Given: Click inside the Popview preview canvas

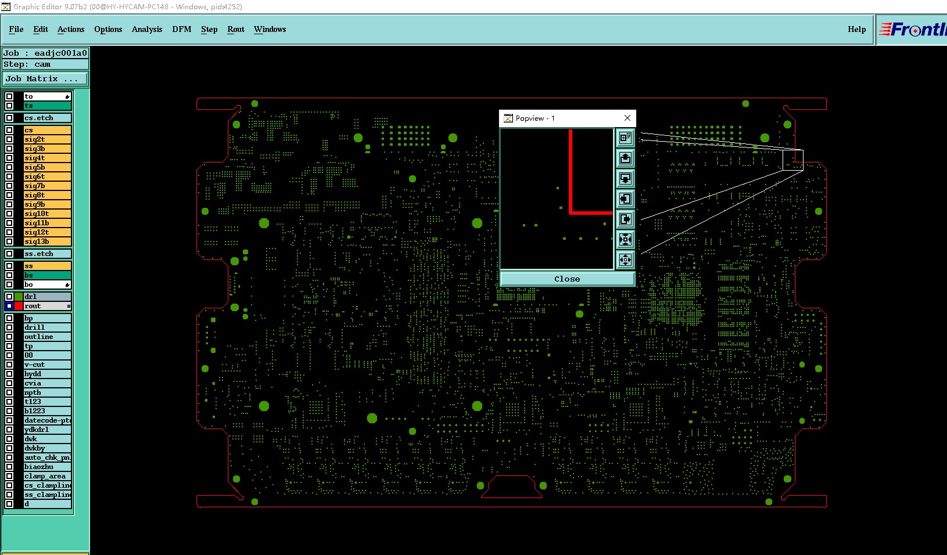Looking at the screenshot, I should point(557,199).
